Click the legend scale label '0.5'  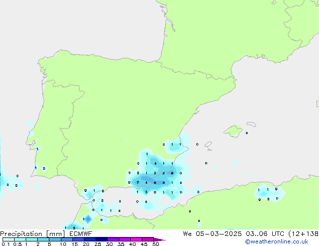pos(18,244)
